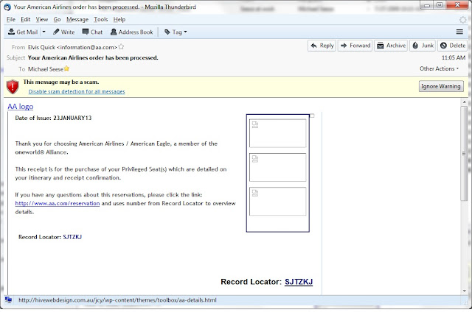Viewport: 472px width, 312px height.
Task: Open the Get Mail dropdown arrow
Action: coord(44,32)
